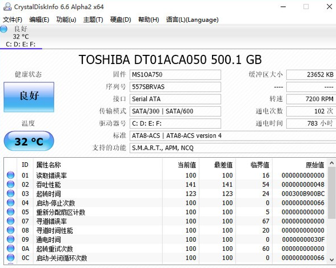Click status orb for attribute 01 读取错误率

coord(10,175)
